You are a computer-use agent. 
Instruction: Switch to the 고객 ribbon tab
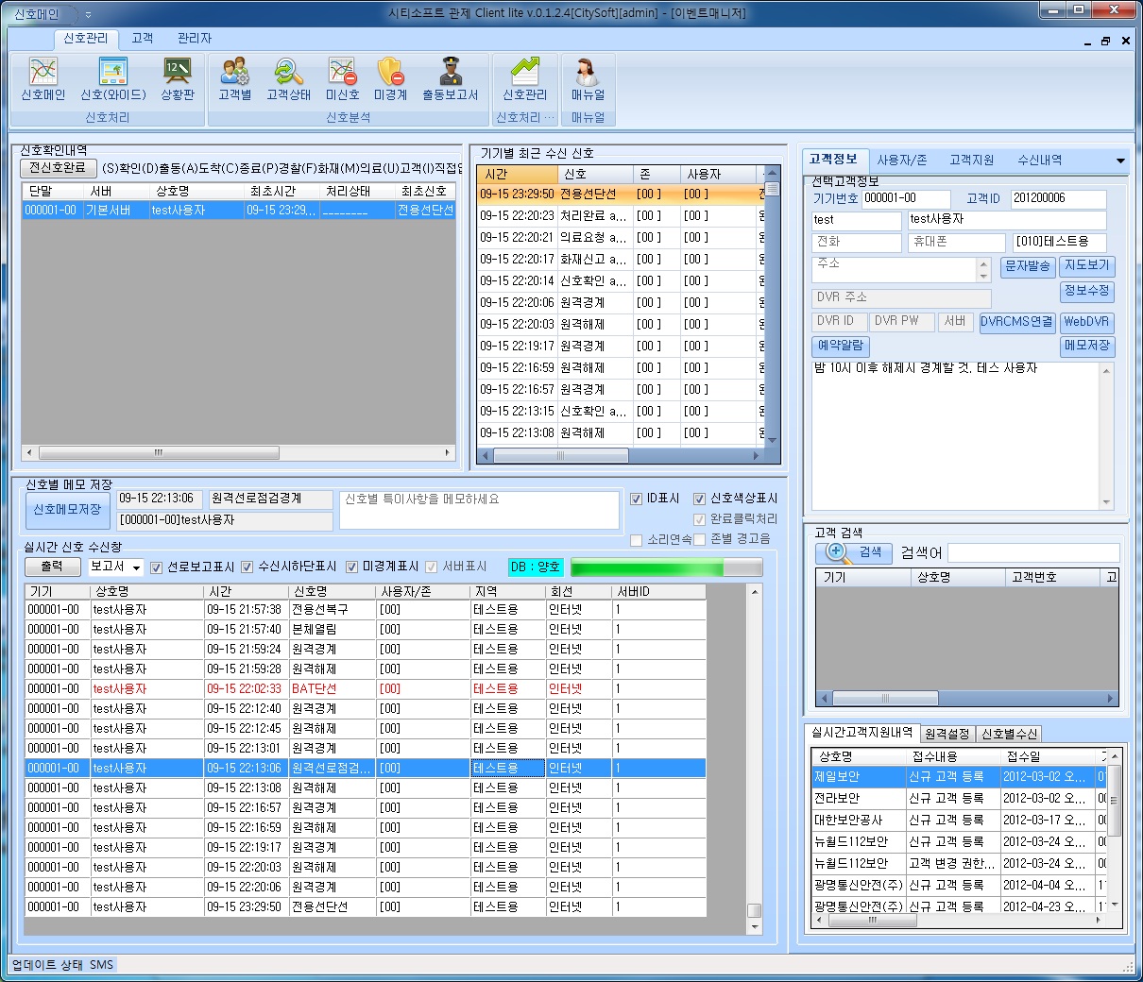143,38
